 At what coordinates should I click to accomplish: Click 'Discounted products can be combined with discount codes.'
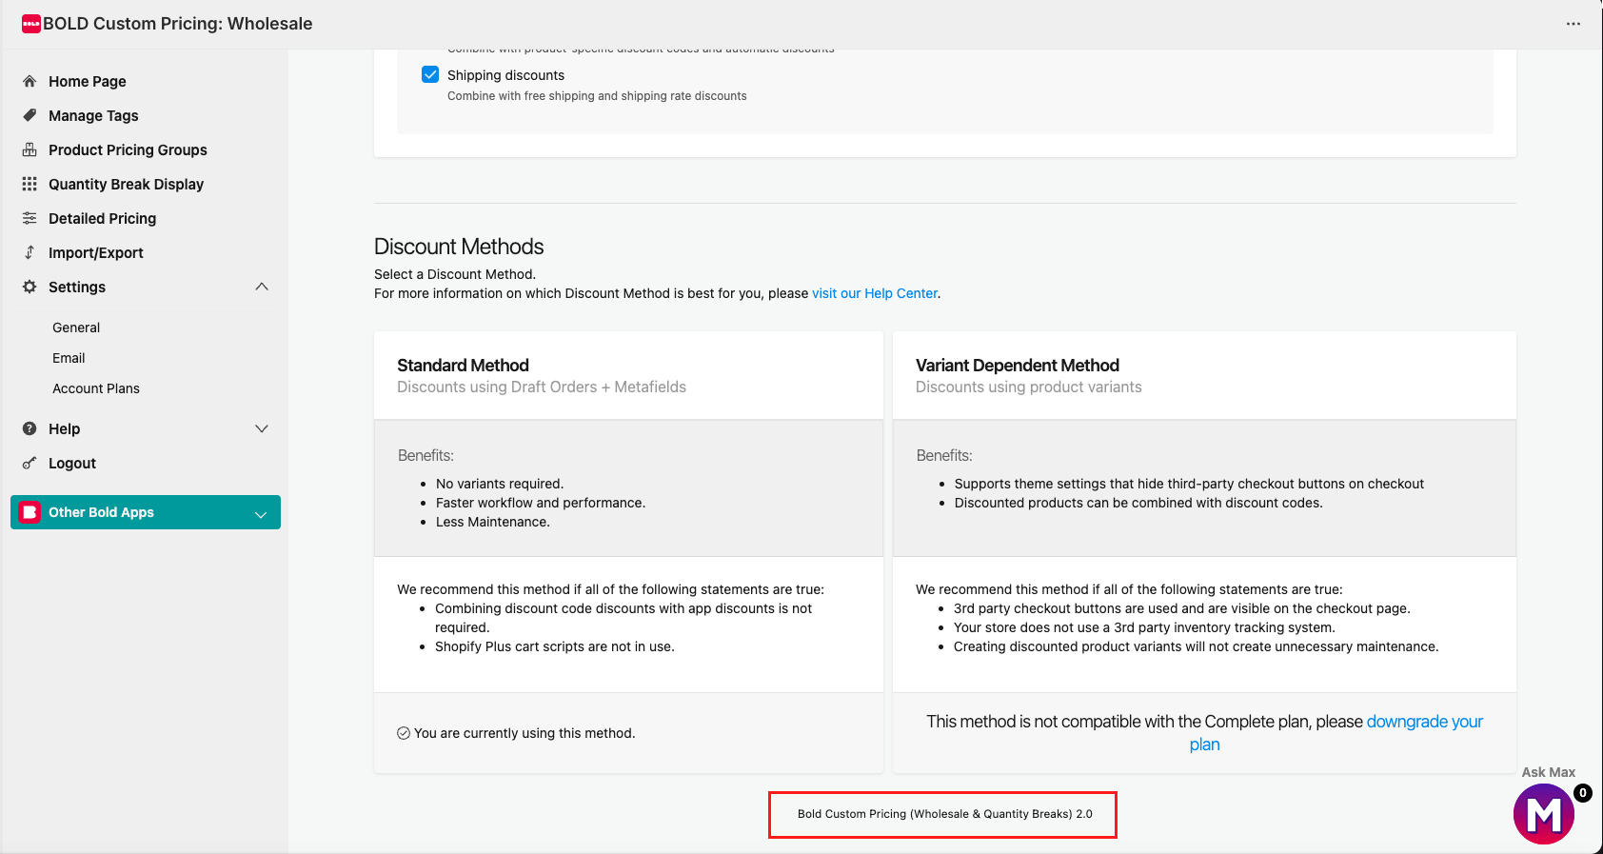point(1138,503)
